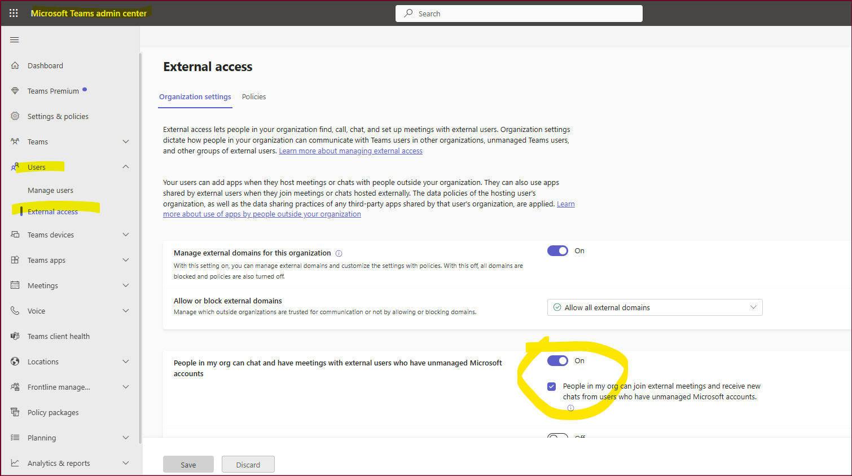Expand the Teams devices chevron
852x476 pixels.
[x=126, y=235]
